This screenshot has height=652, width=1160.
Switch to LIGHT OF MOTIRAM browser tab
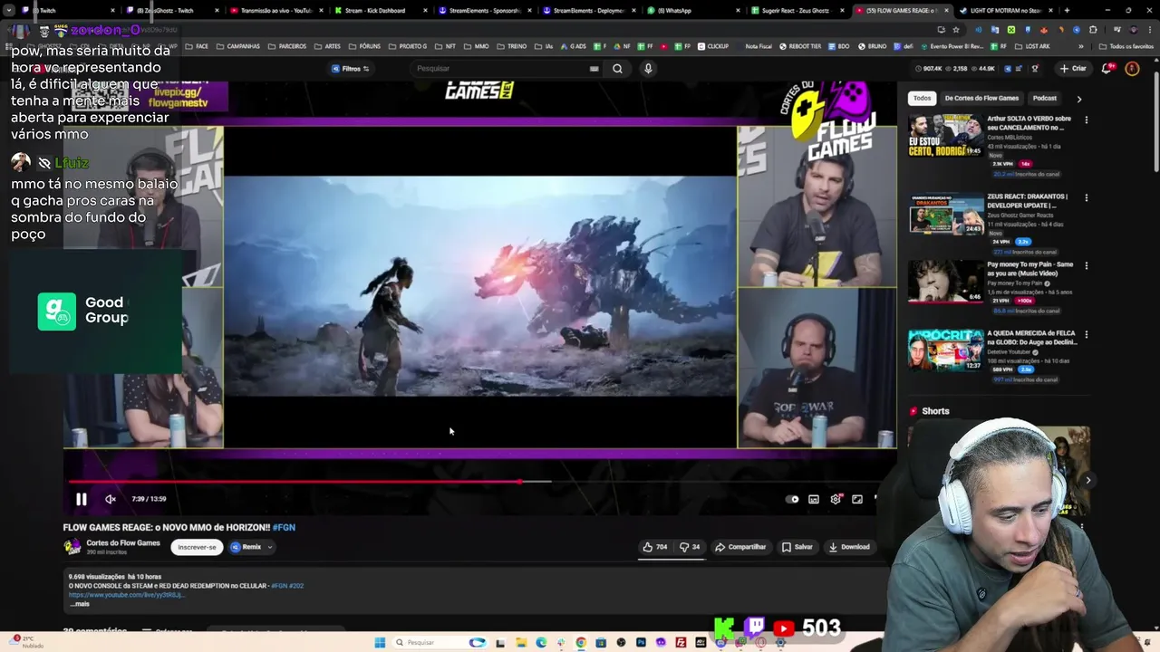[1004, 11]
